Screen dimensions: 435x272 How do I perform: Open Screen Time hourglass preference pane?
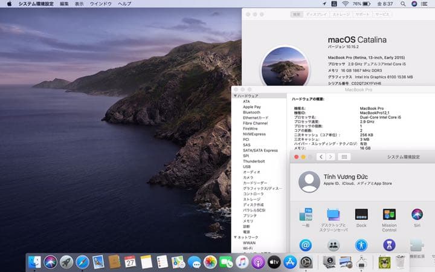point(389,245)
